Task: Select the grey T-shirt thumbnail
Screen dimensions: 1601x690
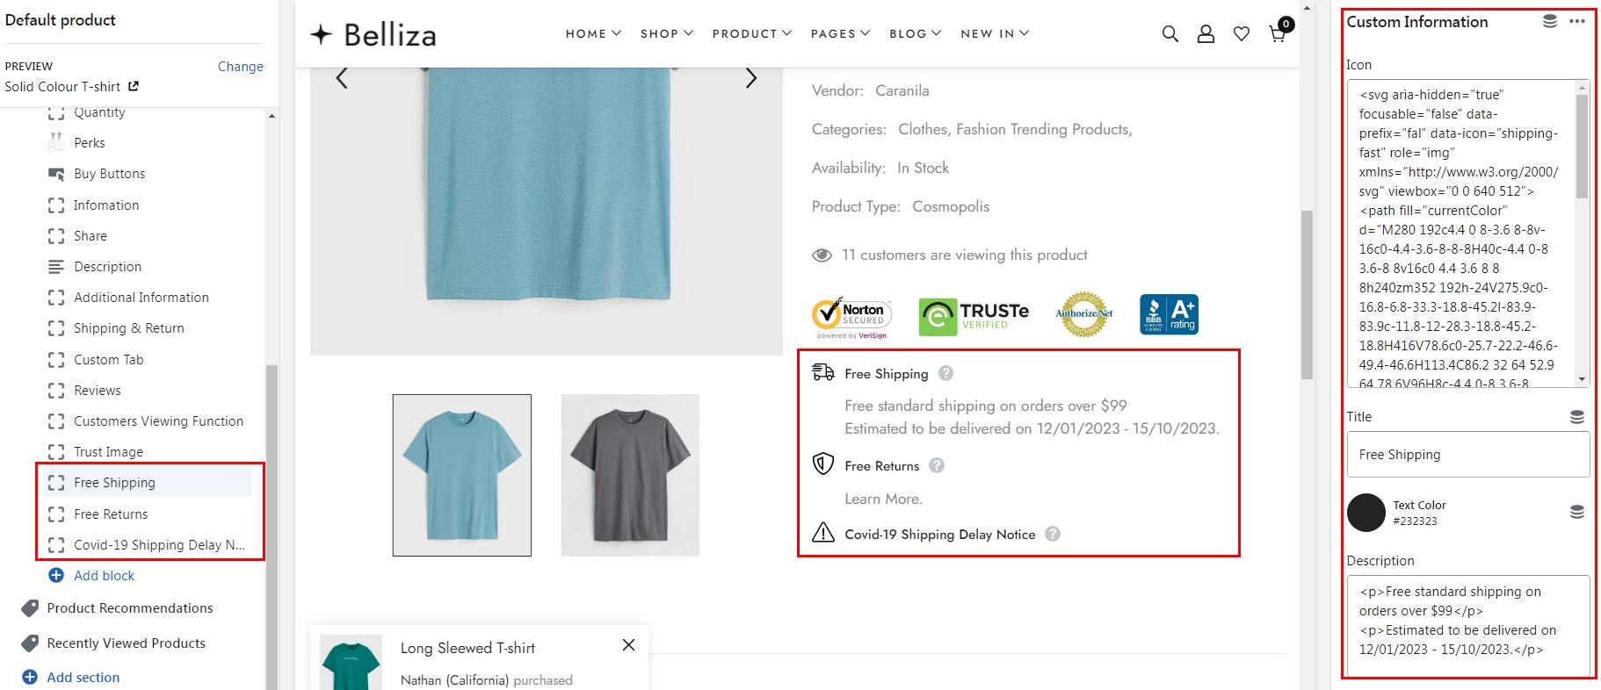Action: click(630, 475)
